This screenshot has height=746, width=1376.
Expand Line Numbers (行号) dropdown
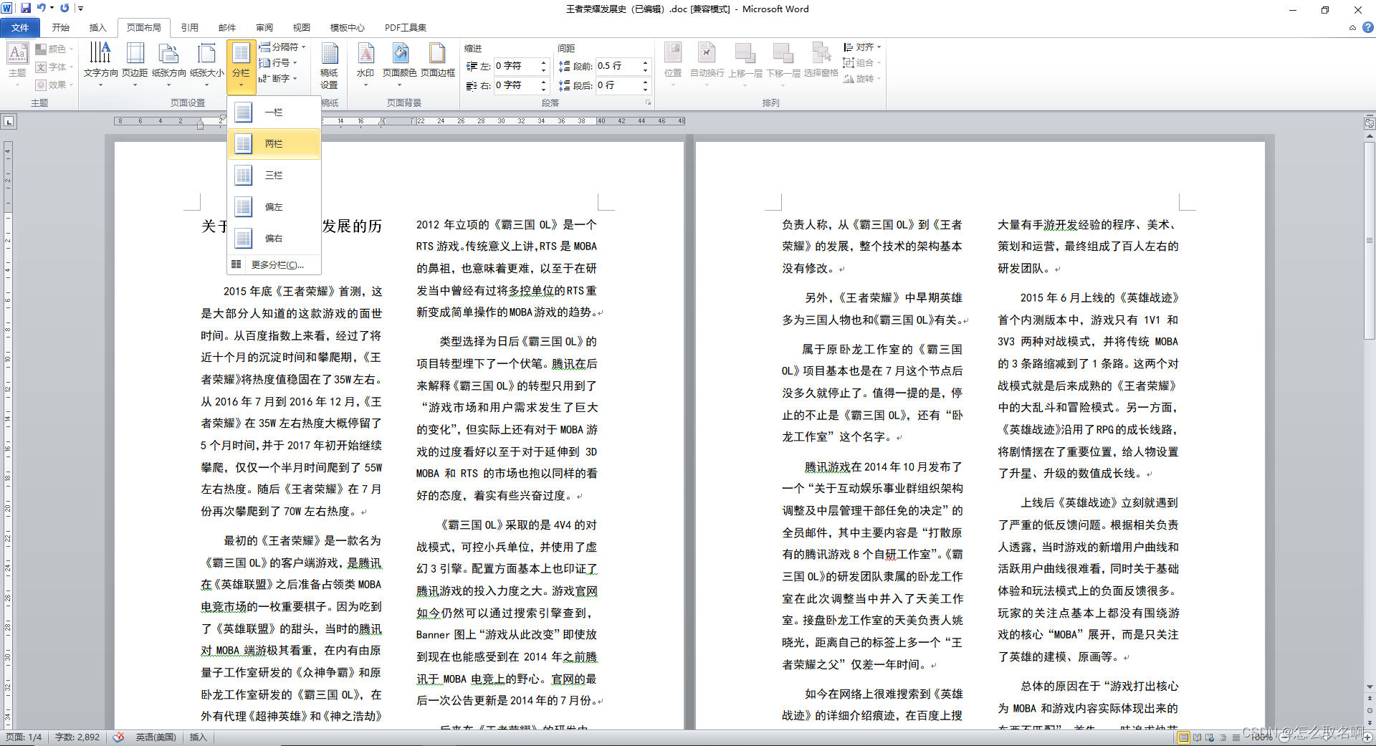pos(278,62)
